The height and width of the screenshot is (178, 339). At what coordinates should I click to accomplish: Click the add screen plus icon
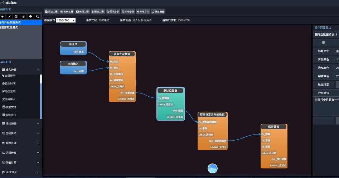click(x=3, y=16)
